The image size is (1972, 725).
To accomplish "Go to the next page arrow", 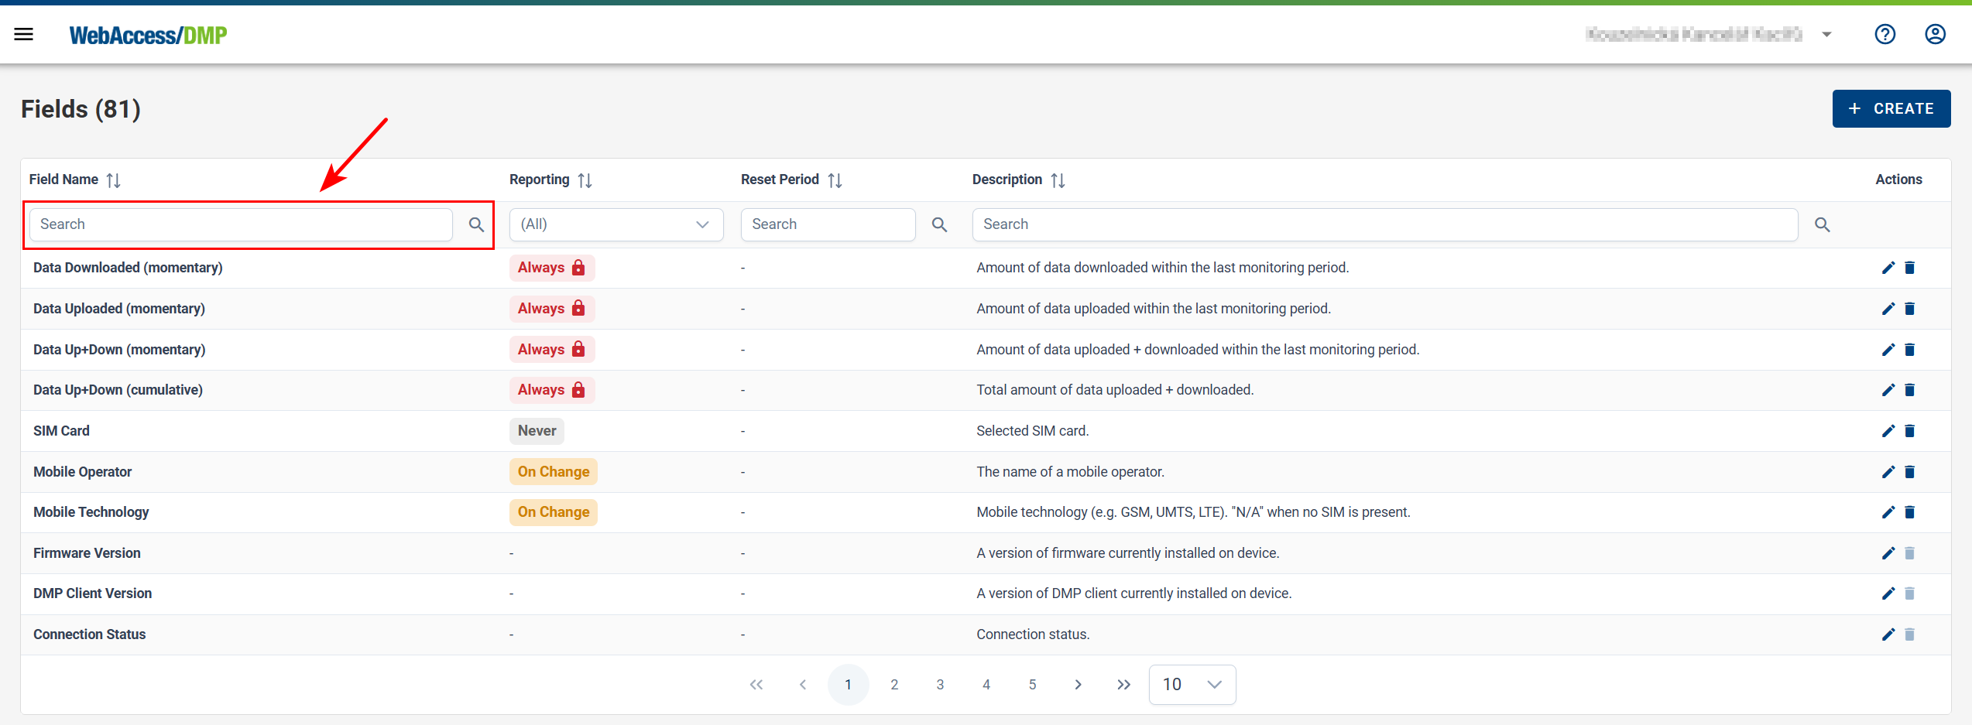I will coord(1078,685).
